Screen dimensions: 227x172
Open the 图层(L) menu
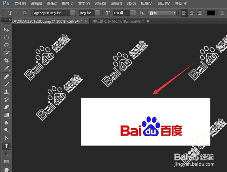(x=68, y=3)
